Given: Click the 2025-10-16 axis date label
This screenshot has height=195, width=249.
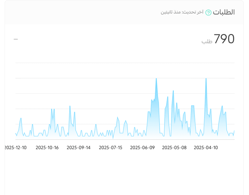Looking at the screenshot, I should coord(47,147).
